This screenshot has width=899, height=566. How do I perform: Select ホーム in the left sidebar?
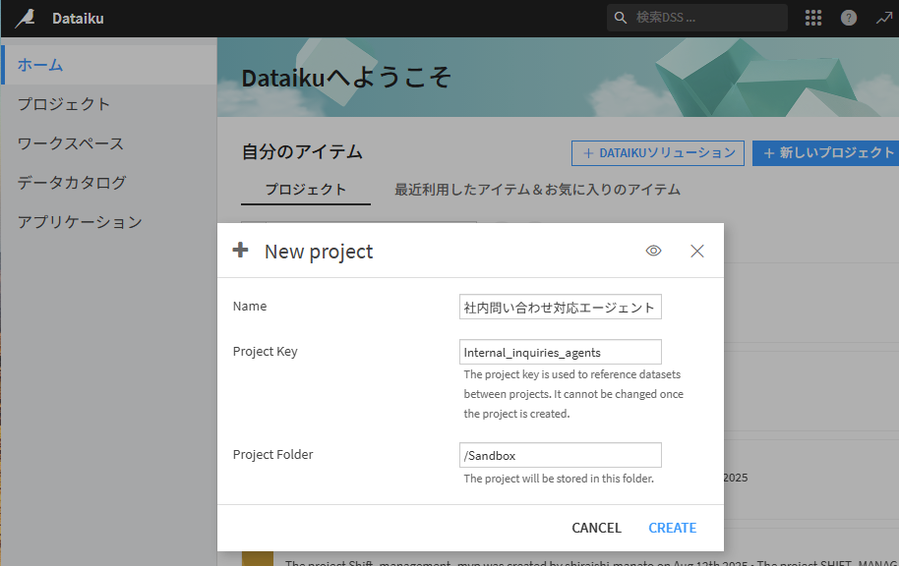40,65
